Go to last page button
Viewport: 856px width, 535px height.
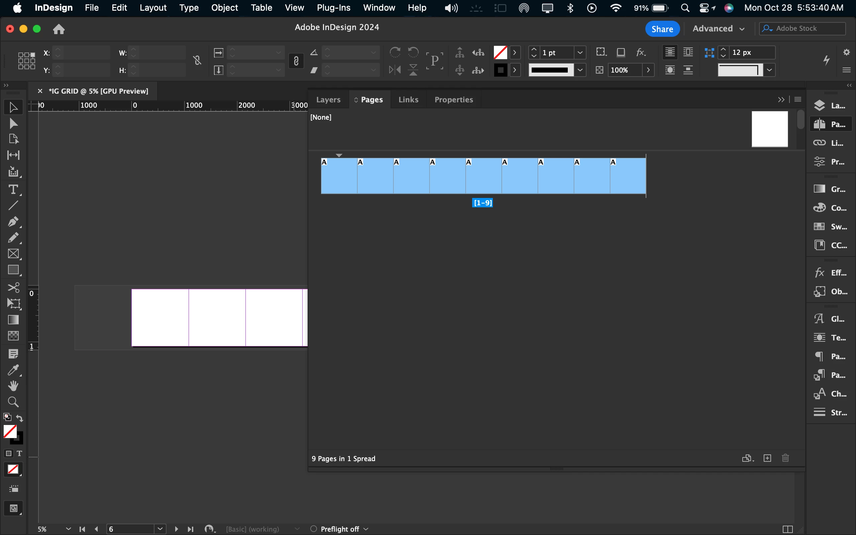[x=191, y=529]
